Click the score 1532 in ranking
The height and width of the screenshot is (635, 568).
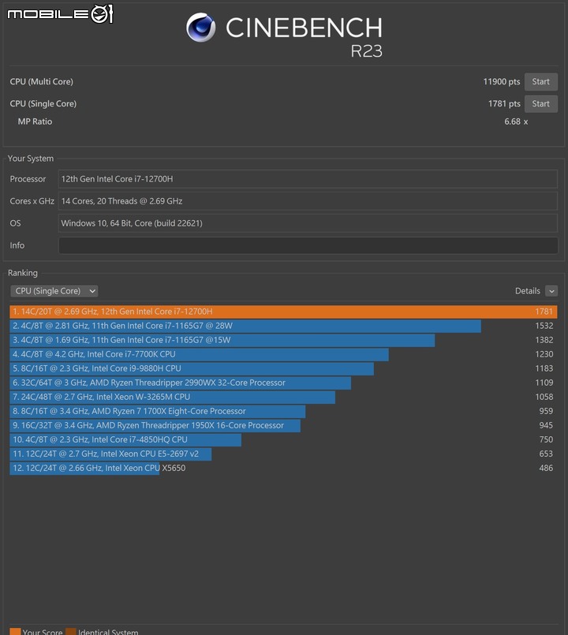544,326
